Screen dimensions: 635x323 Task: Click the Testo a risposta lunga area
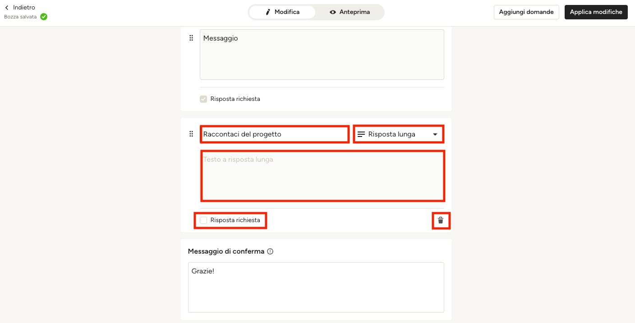click(x=322, y=176)
